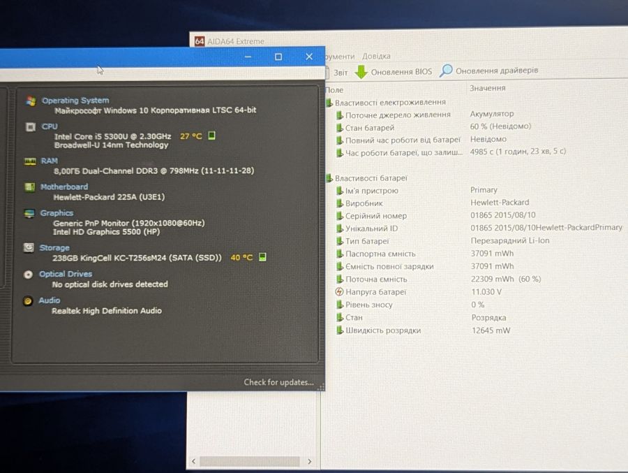Click Оновлення драйверів toolbar button
The image size is (628, 473).
(488, 71)
